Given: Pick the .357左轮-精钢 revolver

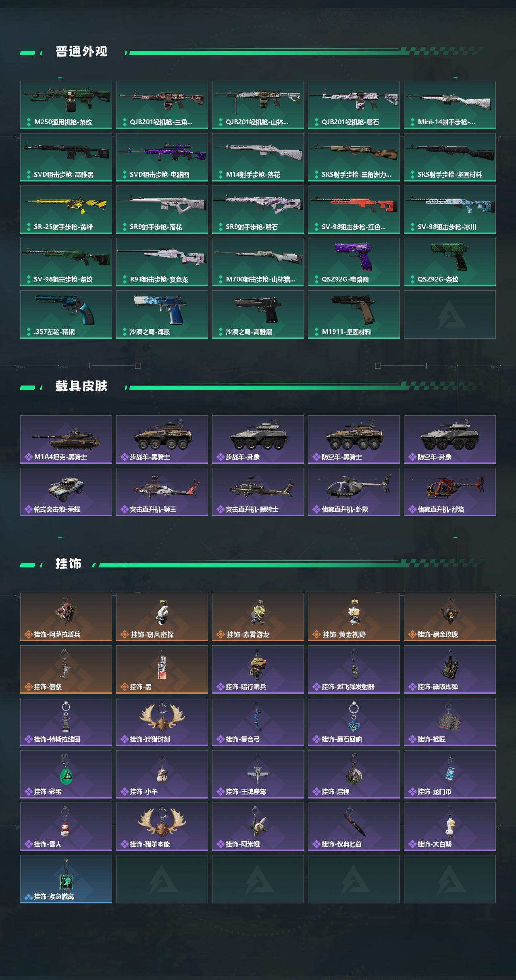Looking at the screenshot, I should coord(66,315).
